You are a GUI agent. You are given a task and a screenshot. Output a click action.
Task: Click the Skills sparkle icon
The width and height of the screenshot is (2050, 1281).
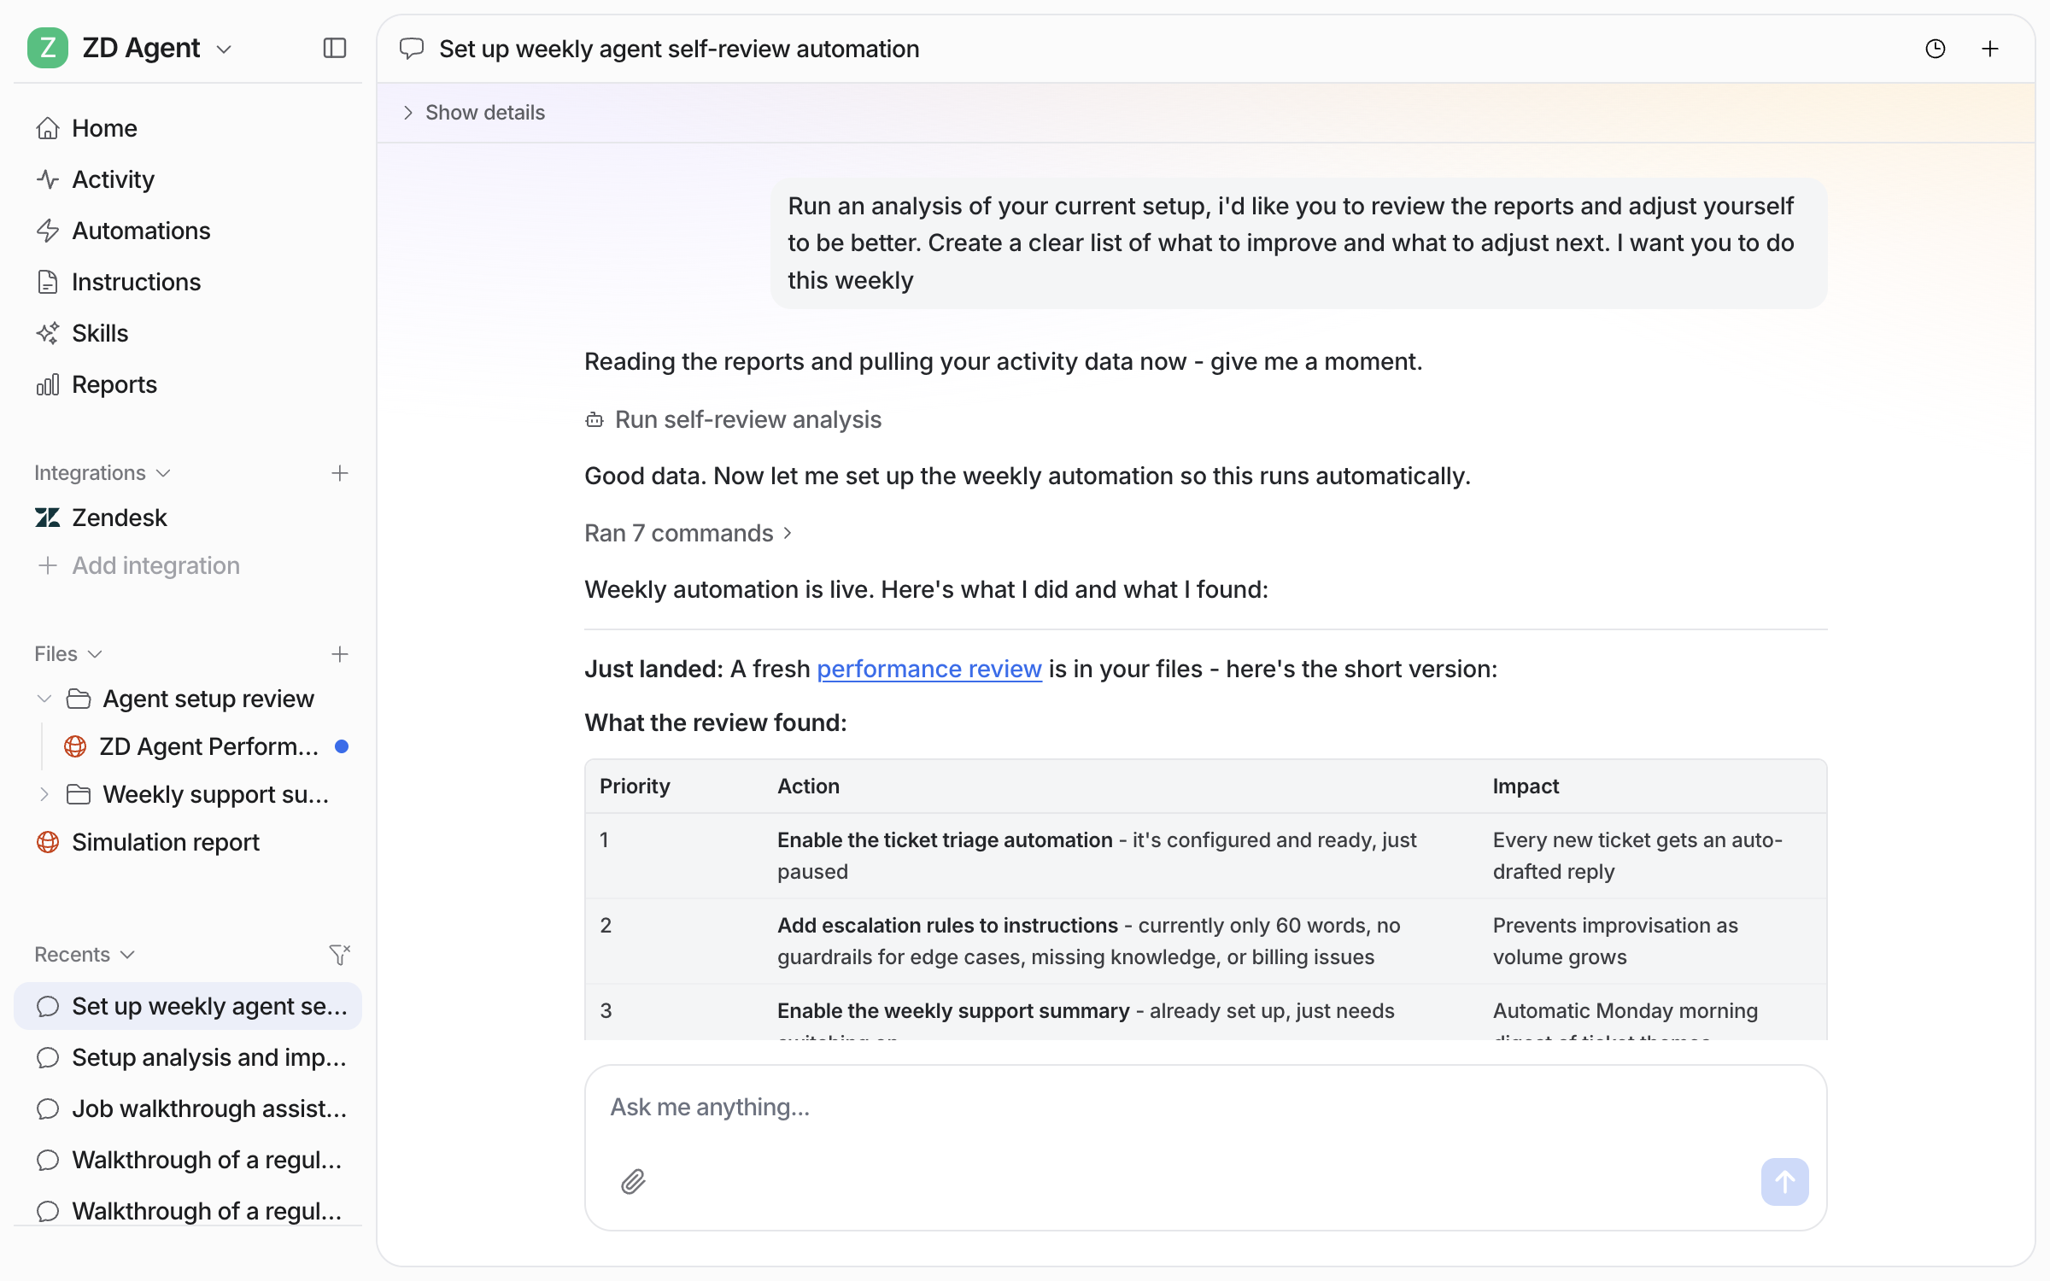(x=48, y=333)
